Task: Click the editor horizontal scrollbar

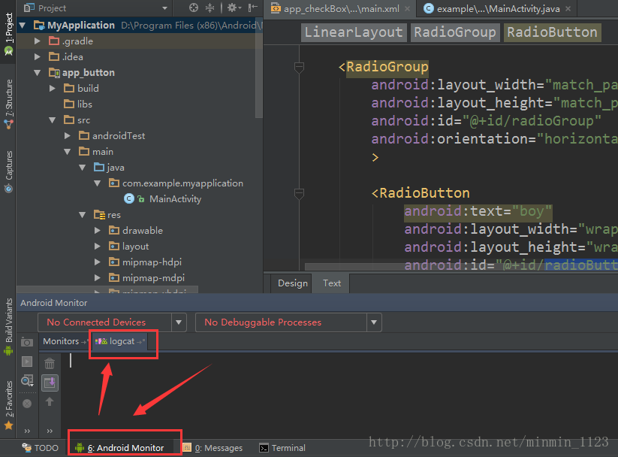Action: coord(461,267)
